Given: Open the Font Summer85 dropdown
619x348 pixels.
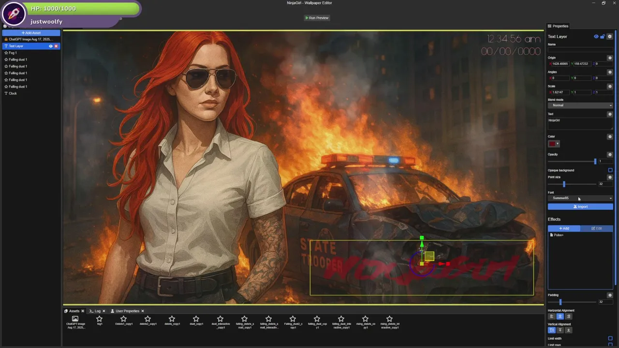Looking at the screenshot, I should coord(580,198).
